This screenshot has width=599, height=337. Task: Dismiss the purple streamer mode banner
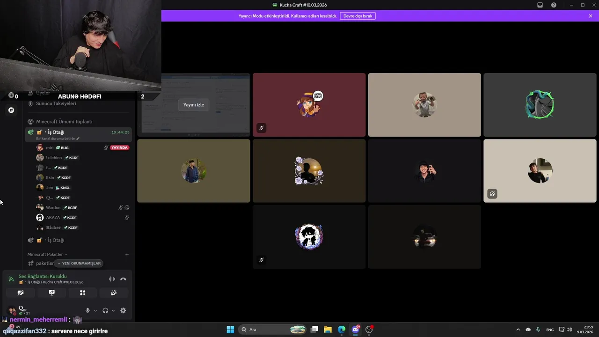pyautogui.click(x=591, y=16)
